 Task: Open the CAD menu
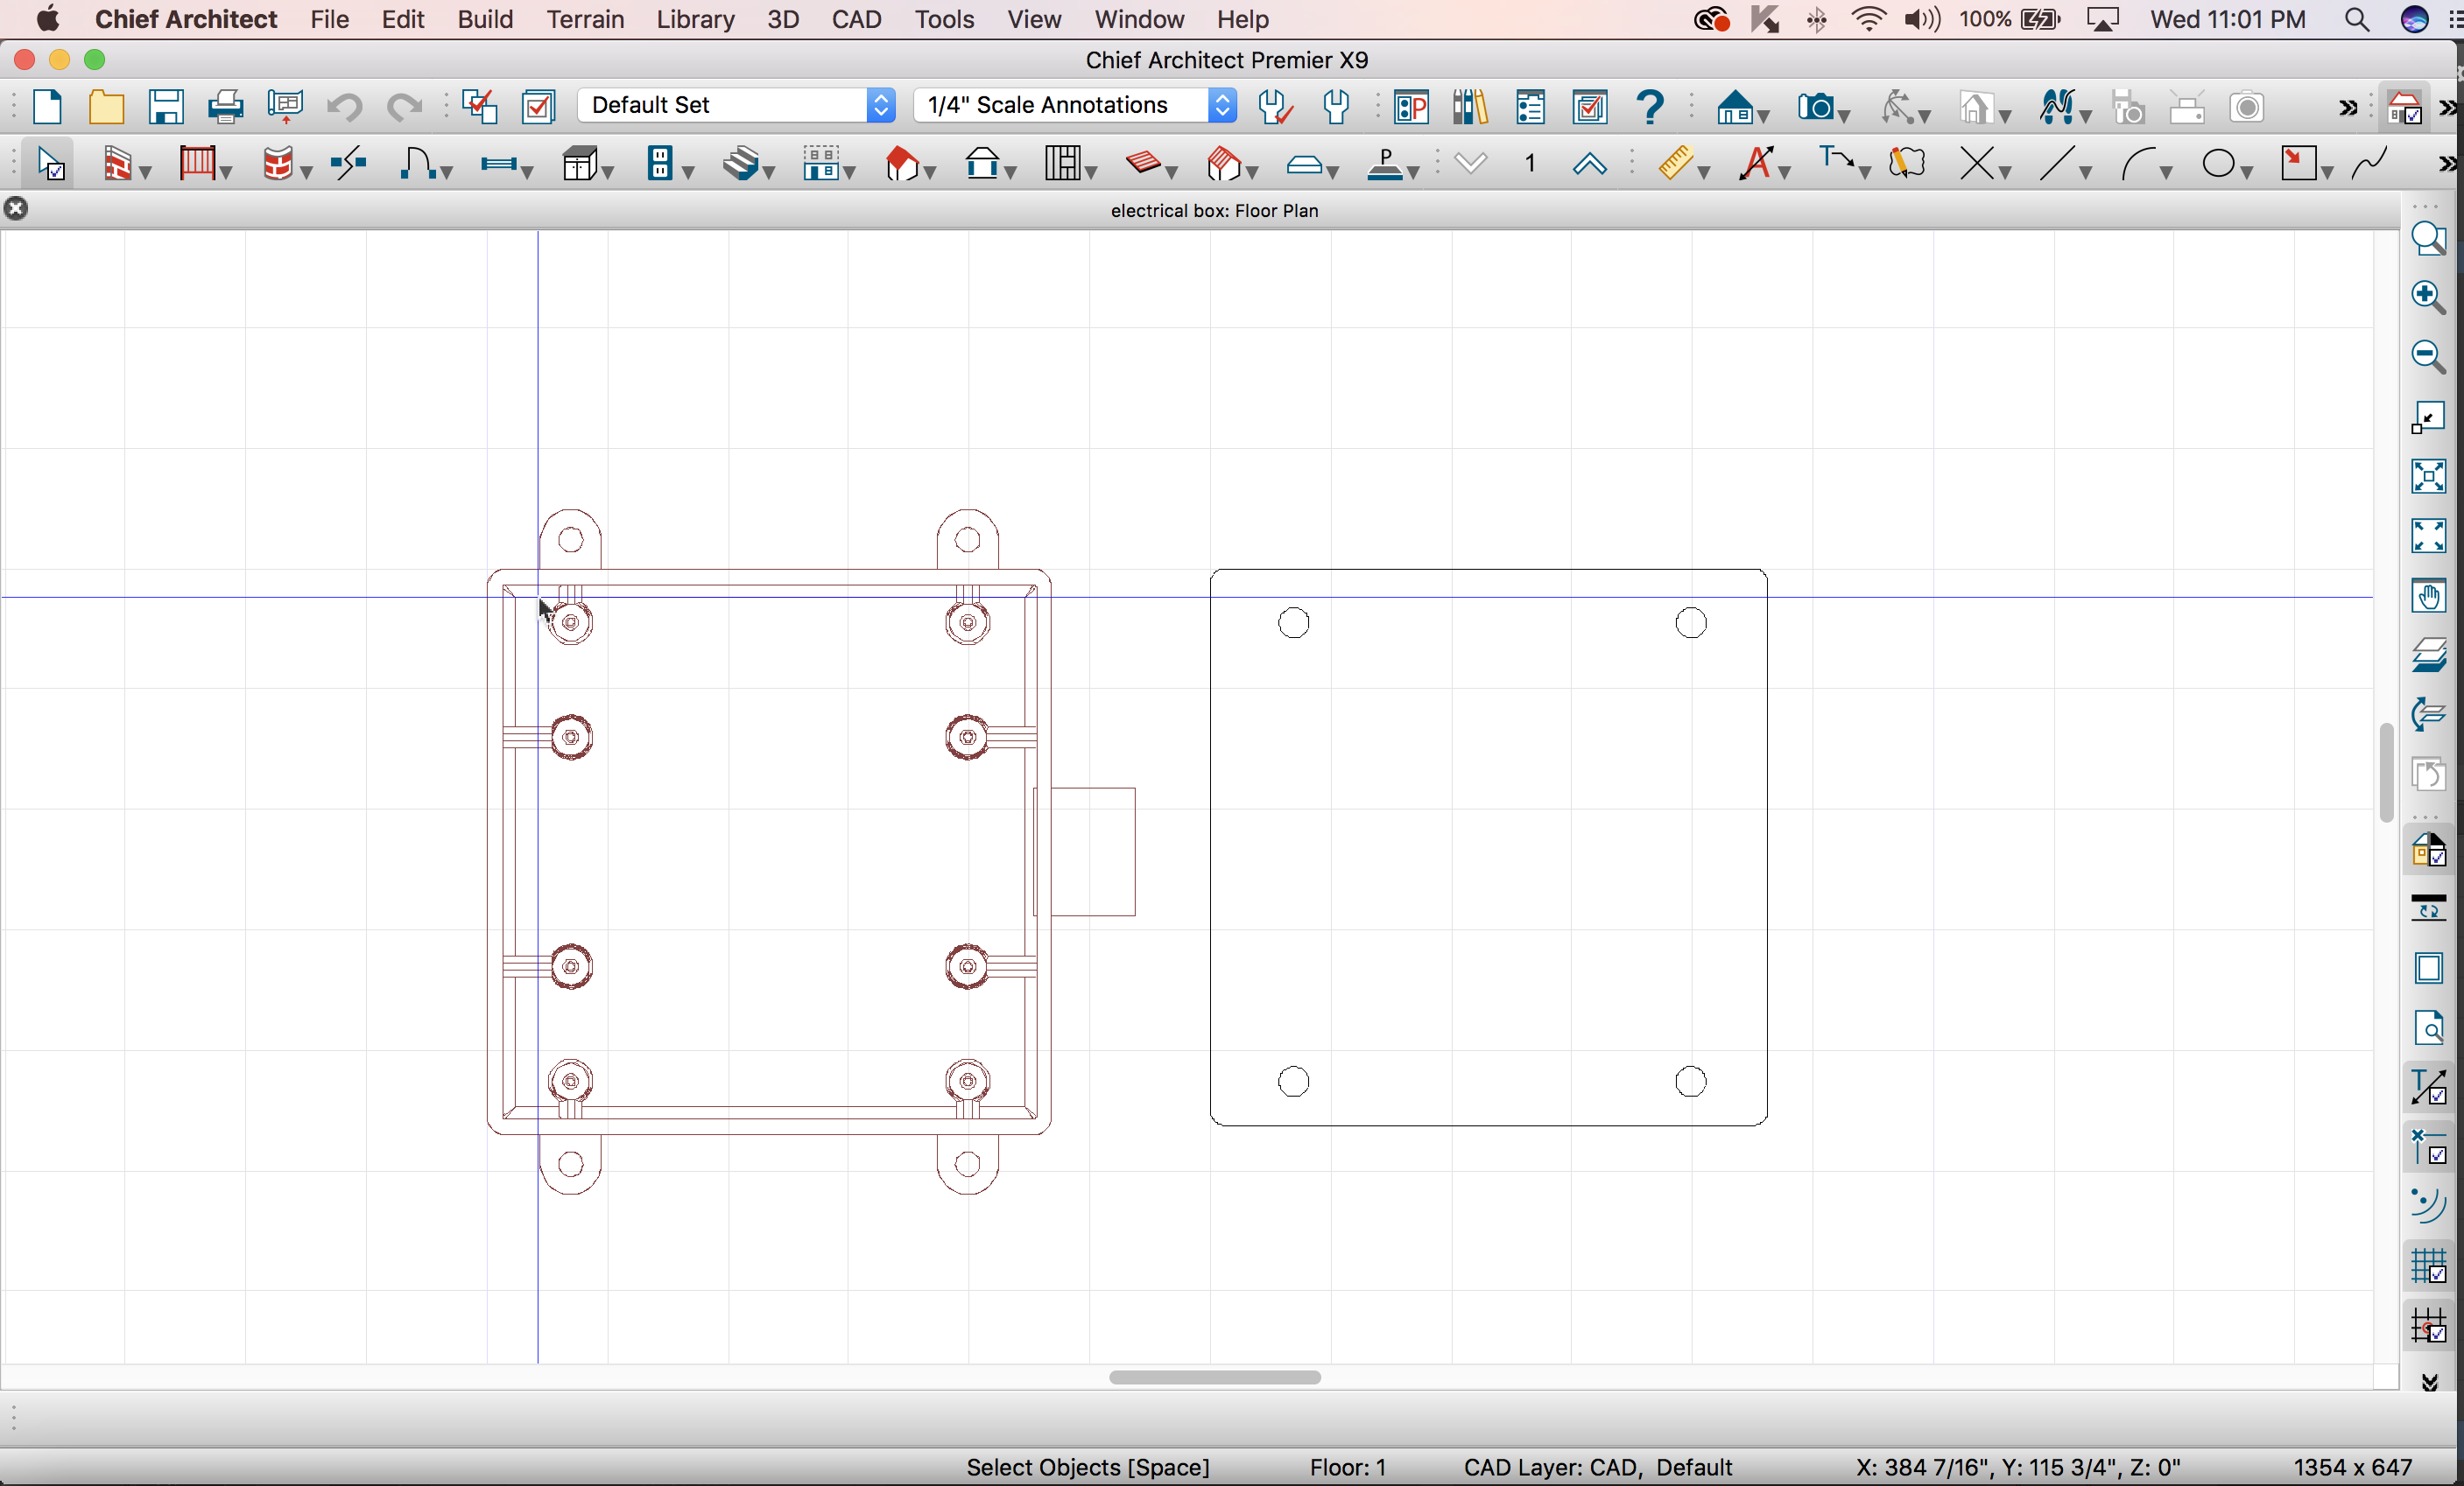856,19
